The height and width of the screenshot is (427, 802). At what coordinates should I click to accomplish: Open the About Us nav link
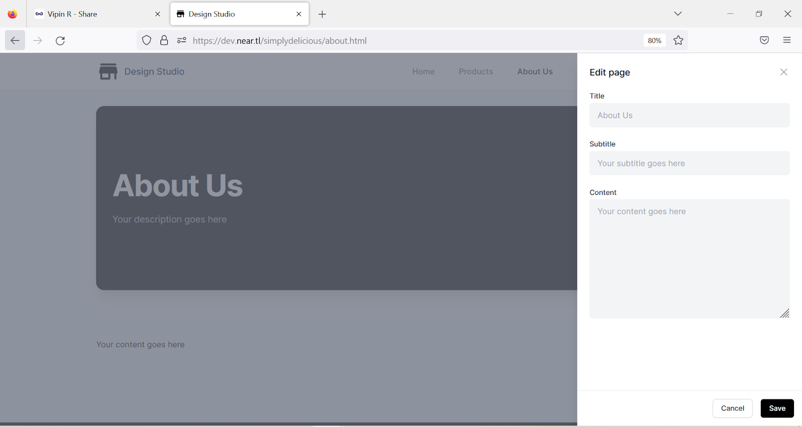click(x=535, y=72)
